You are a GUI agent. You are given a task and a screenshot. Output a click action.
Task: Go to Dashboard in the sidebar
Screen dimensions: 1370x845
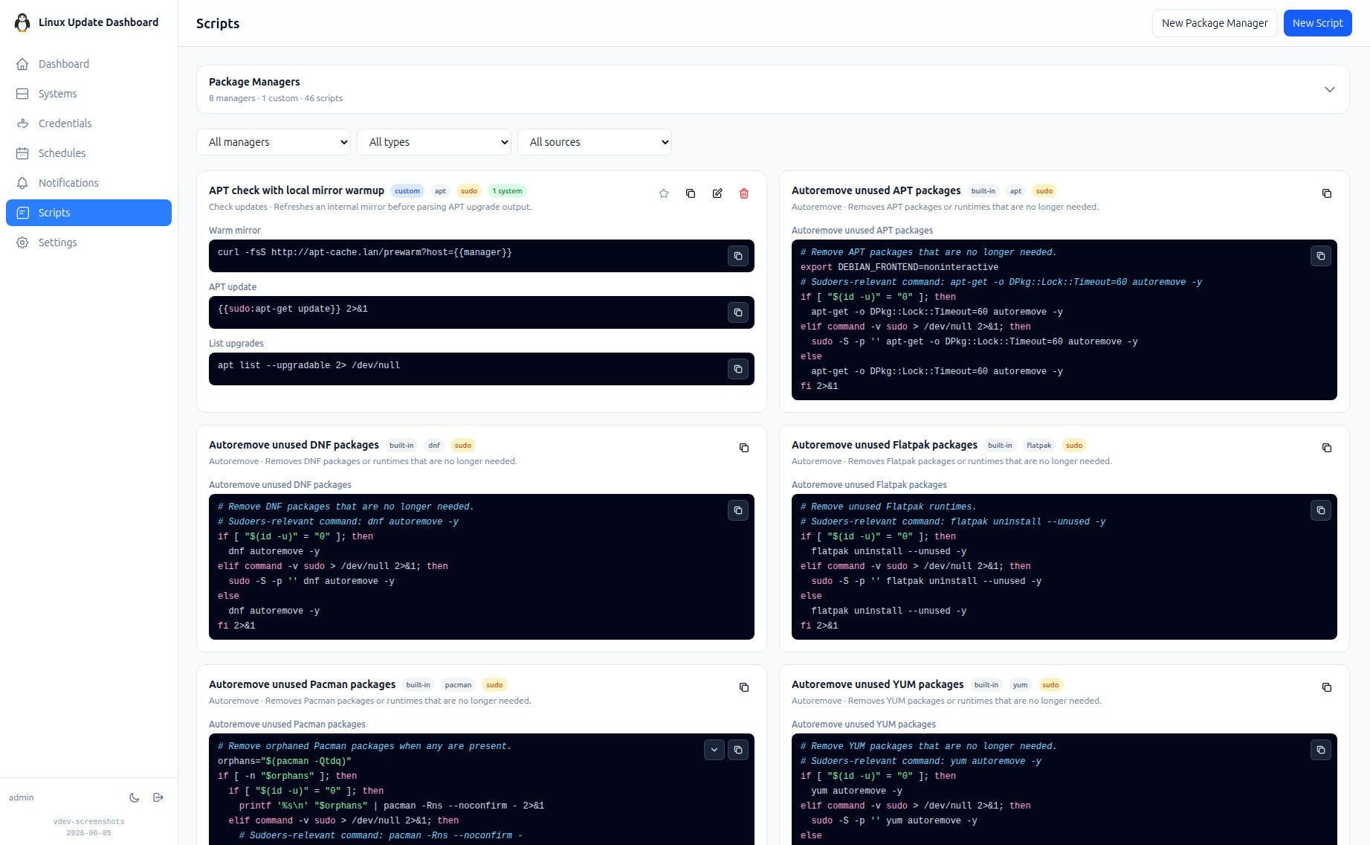click(88, 64)
